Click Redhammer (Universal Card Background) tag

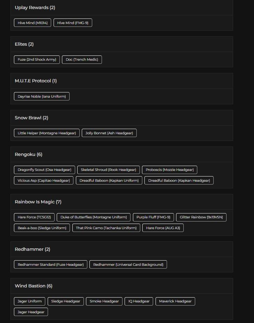[128, 264]
